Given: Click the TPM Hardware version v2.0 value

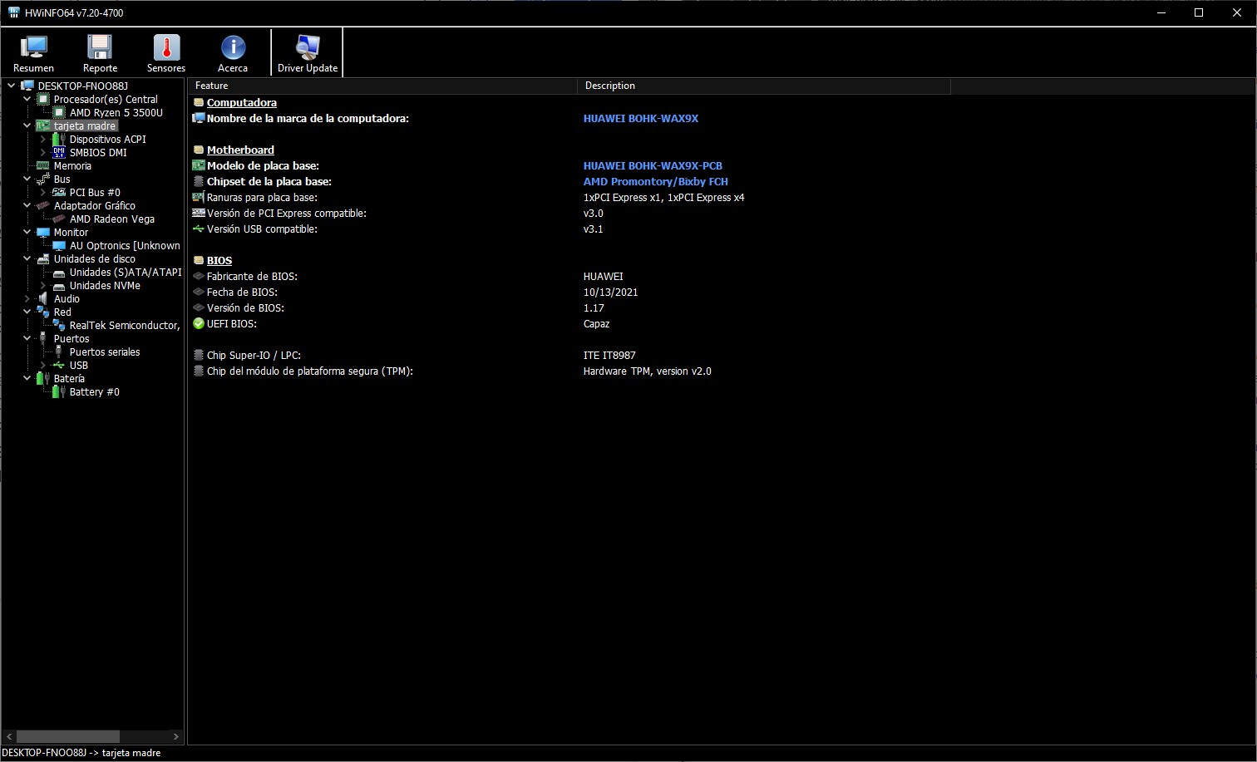Looking at the screenshot, I should (x=647, y=371).
